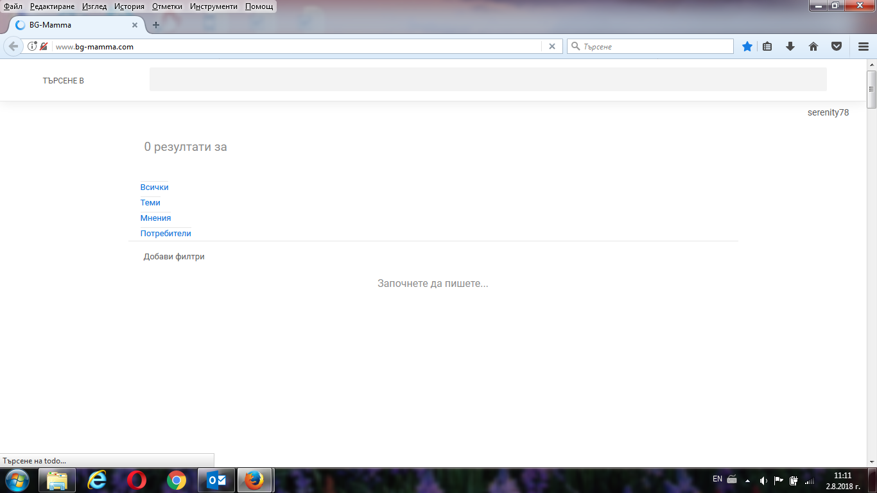877x493 pixels.
Task: Open the Файл menu
Action: coord(13,6)
